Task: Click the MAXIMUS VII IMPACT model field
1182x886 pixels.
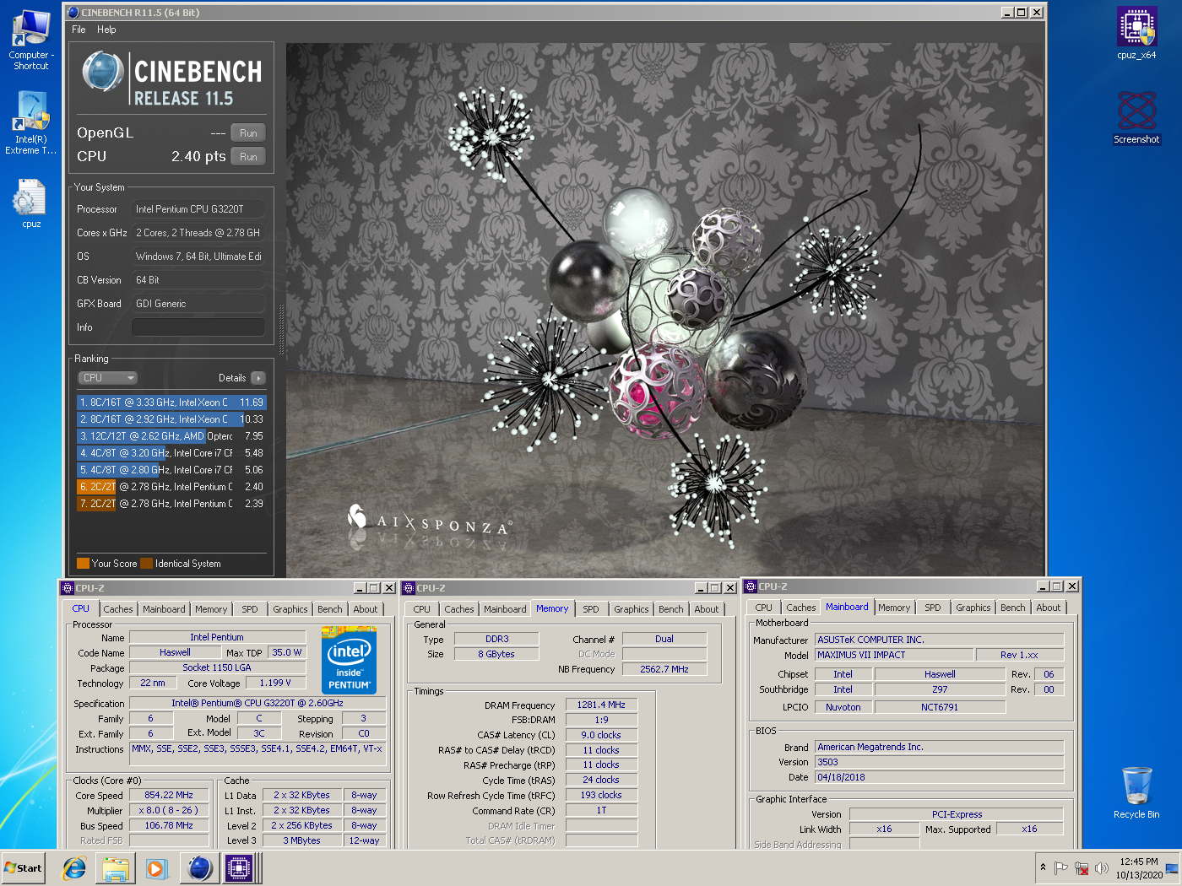Action: [894, 655]
